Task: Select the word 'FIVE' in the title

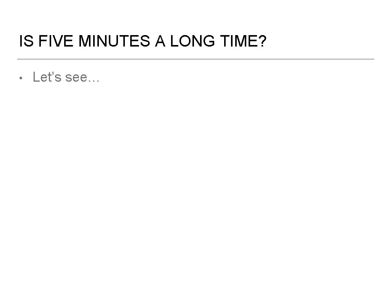Action: (56, 41)
